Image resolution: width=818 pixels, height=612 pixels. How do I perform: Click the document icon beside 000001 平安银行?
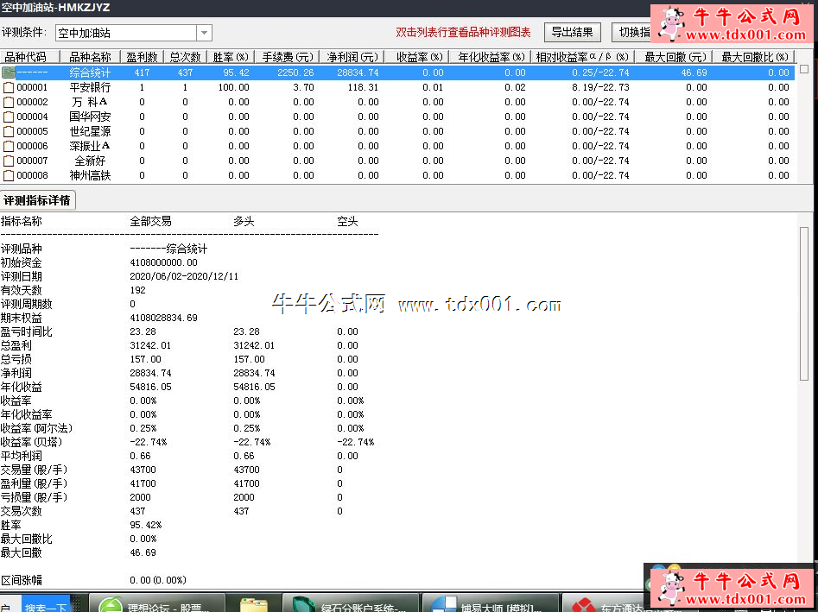[9, 87]
